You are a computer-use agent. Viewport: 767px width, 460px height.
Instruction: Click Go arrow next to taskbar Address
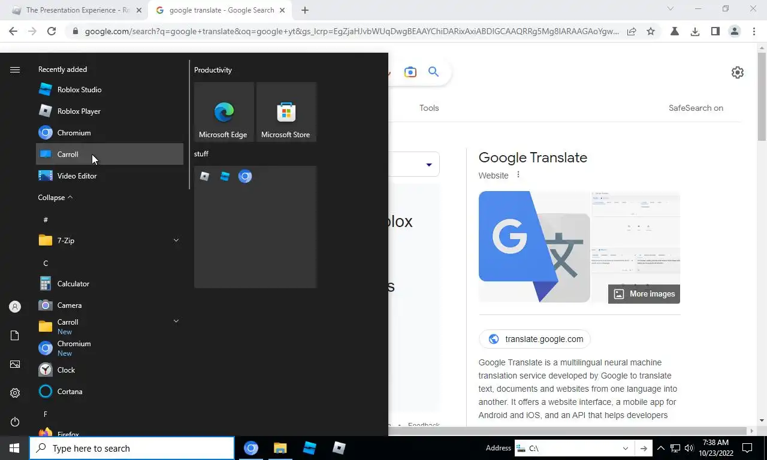[644, 449]
